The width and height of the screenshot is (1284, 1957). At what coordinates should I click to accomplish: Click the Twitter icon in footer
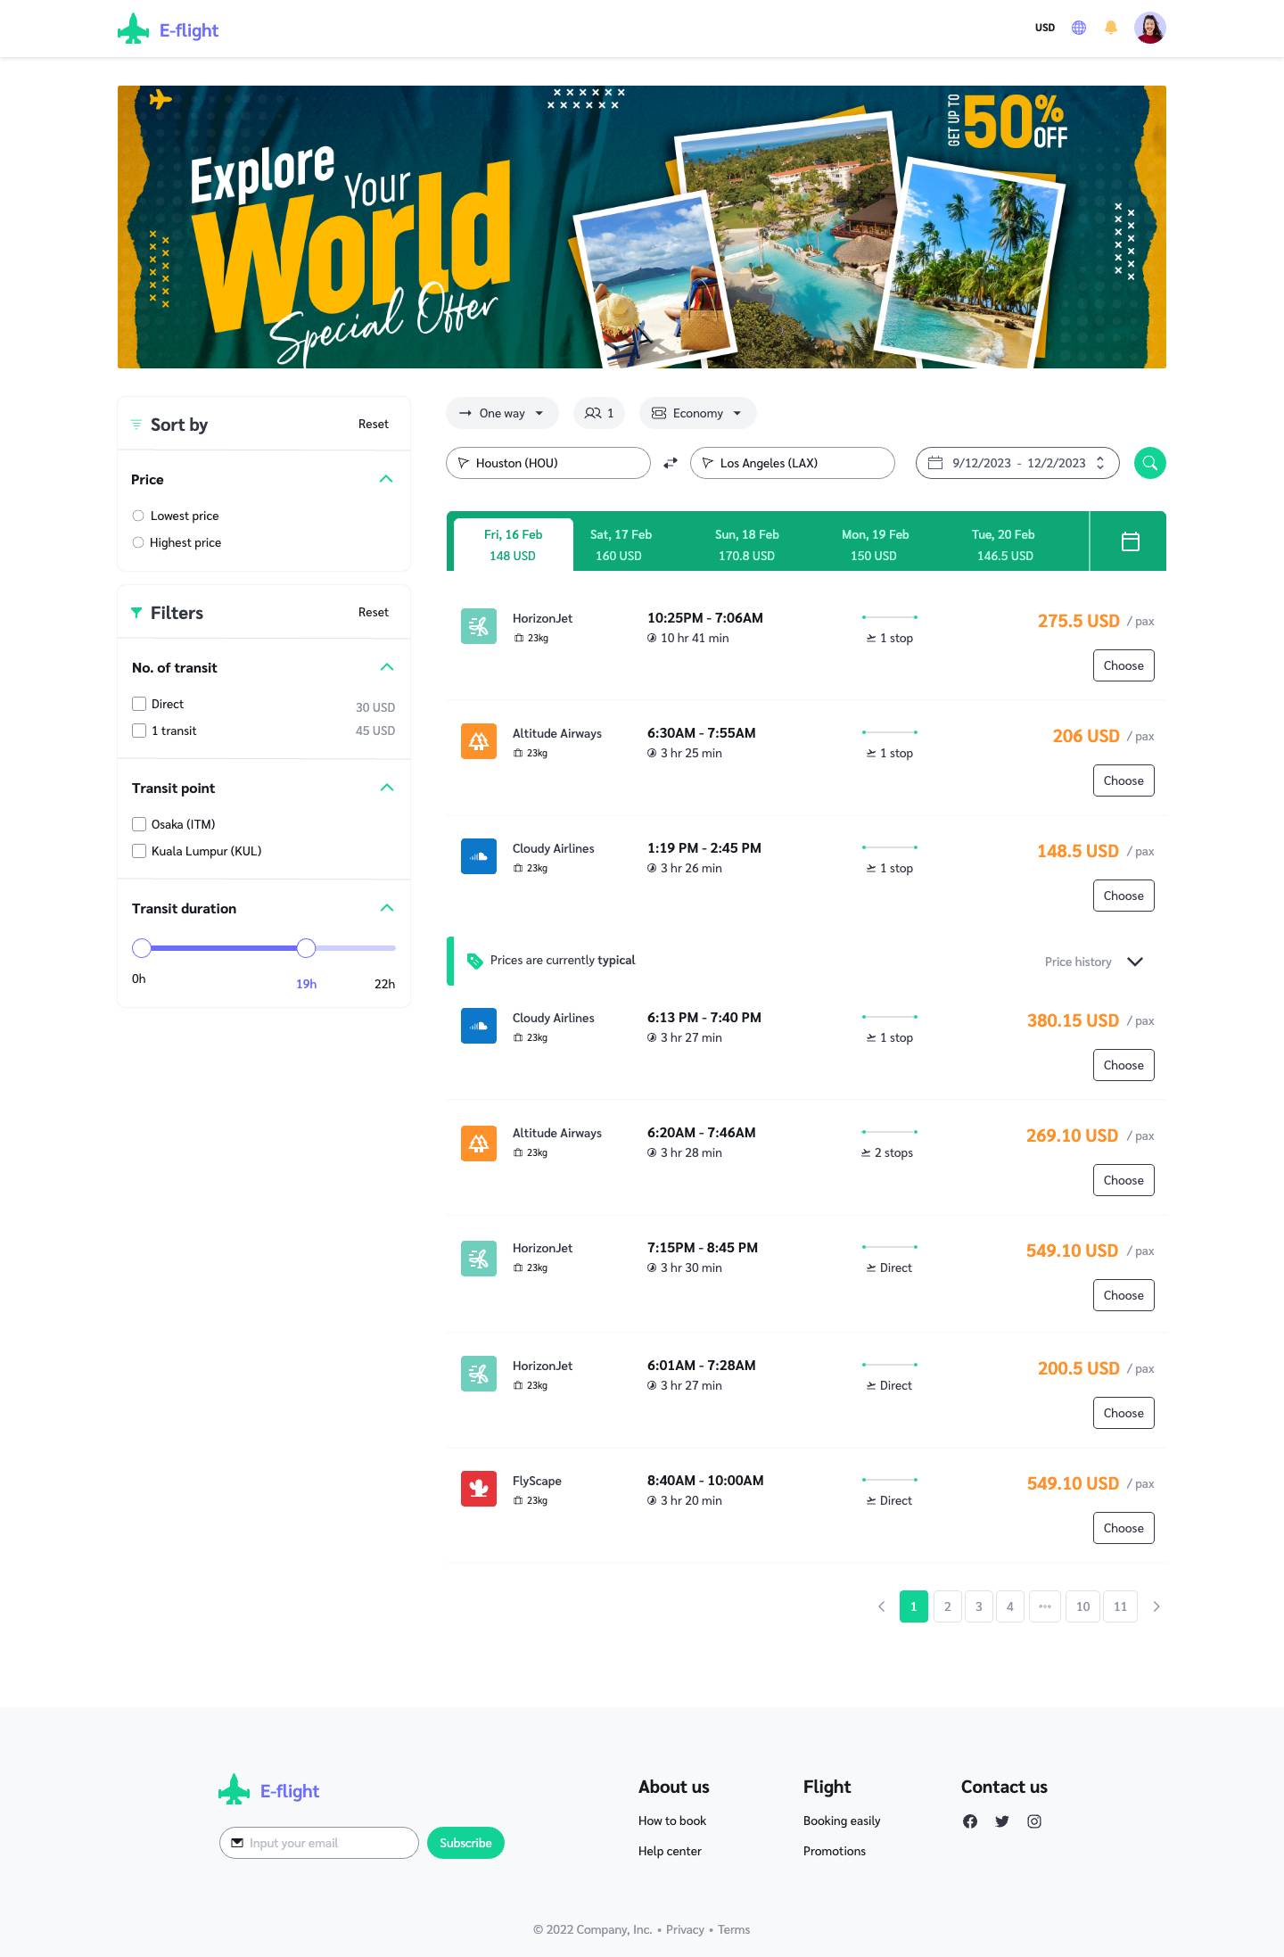point(1002,1821)
